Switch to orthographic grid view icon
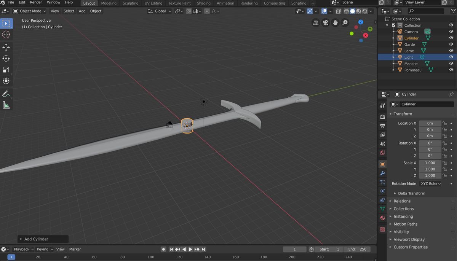Image resolution: width=457 pixels, height=261 pixels. (x=316, y=23)
